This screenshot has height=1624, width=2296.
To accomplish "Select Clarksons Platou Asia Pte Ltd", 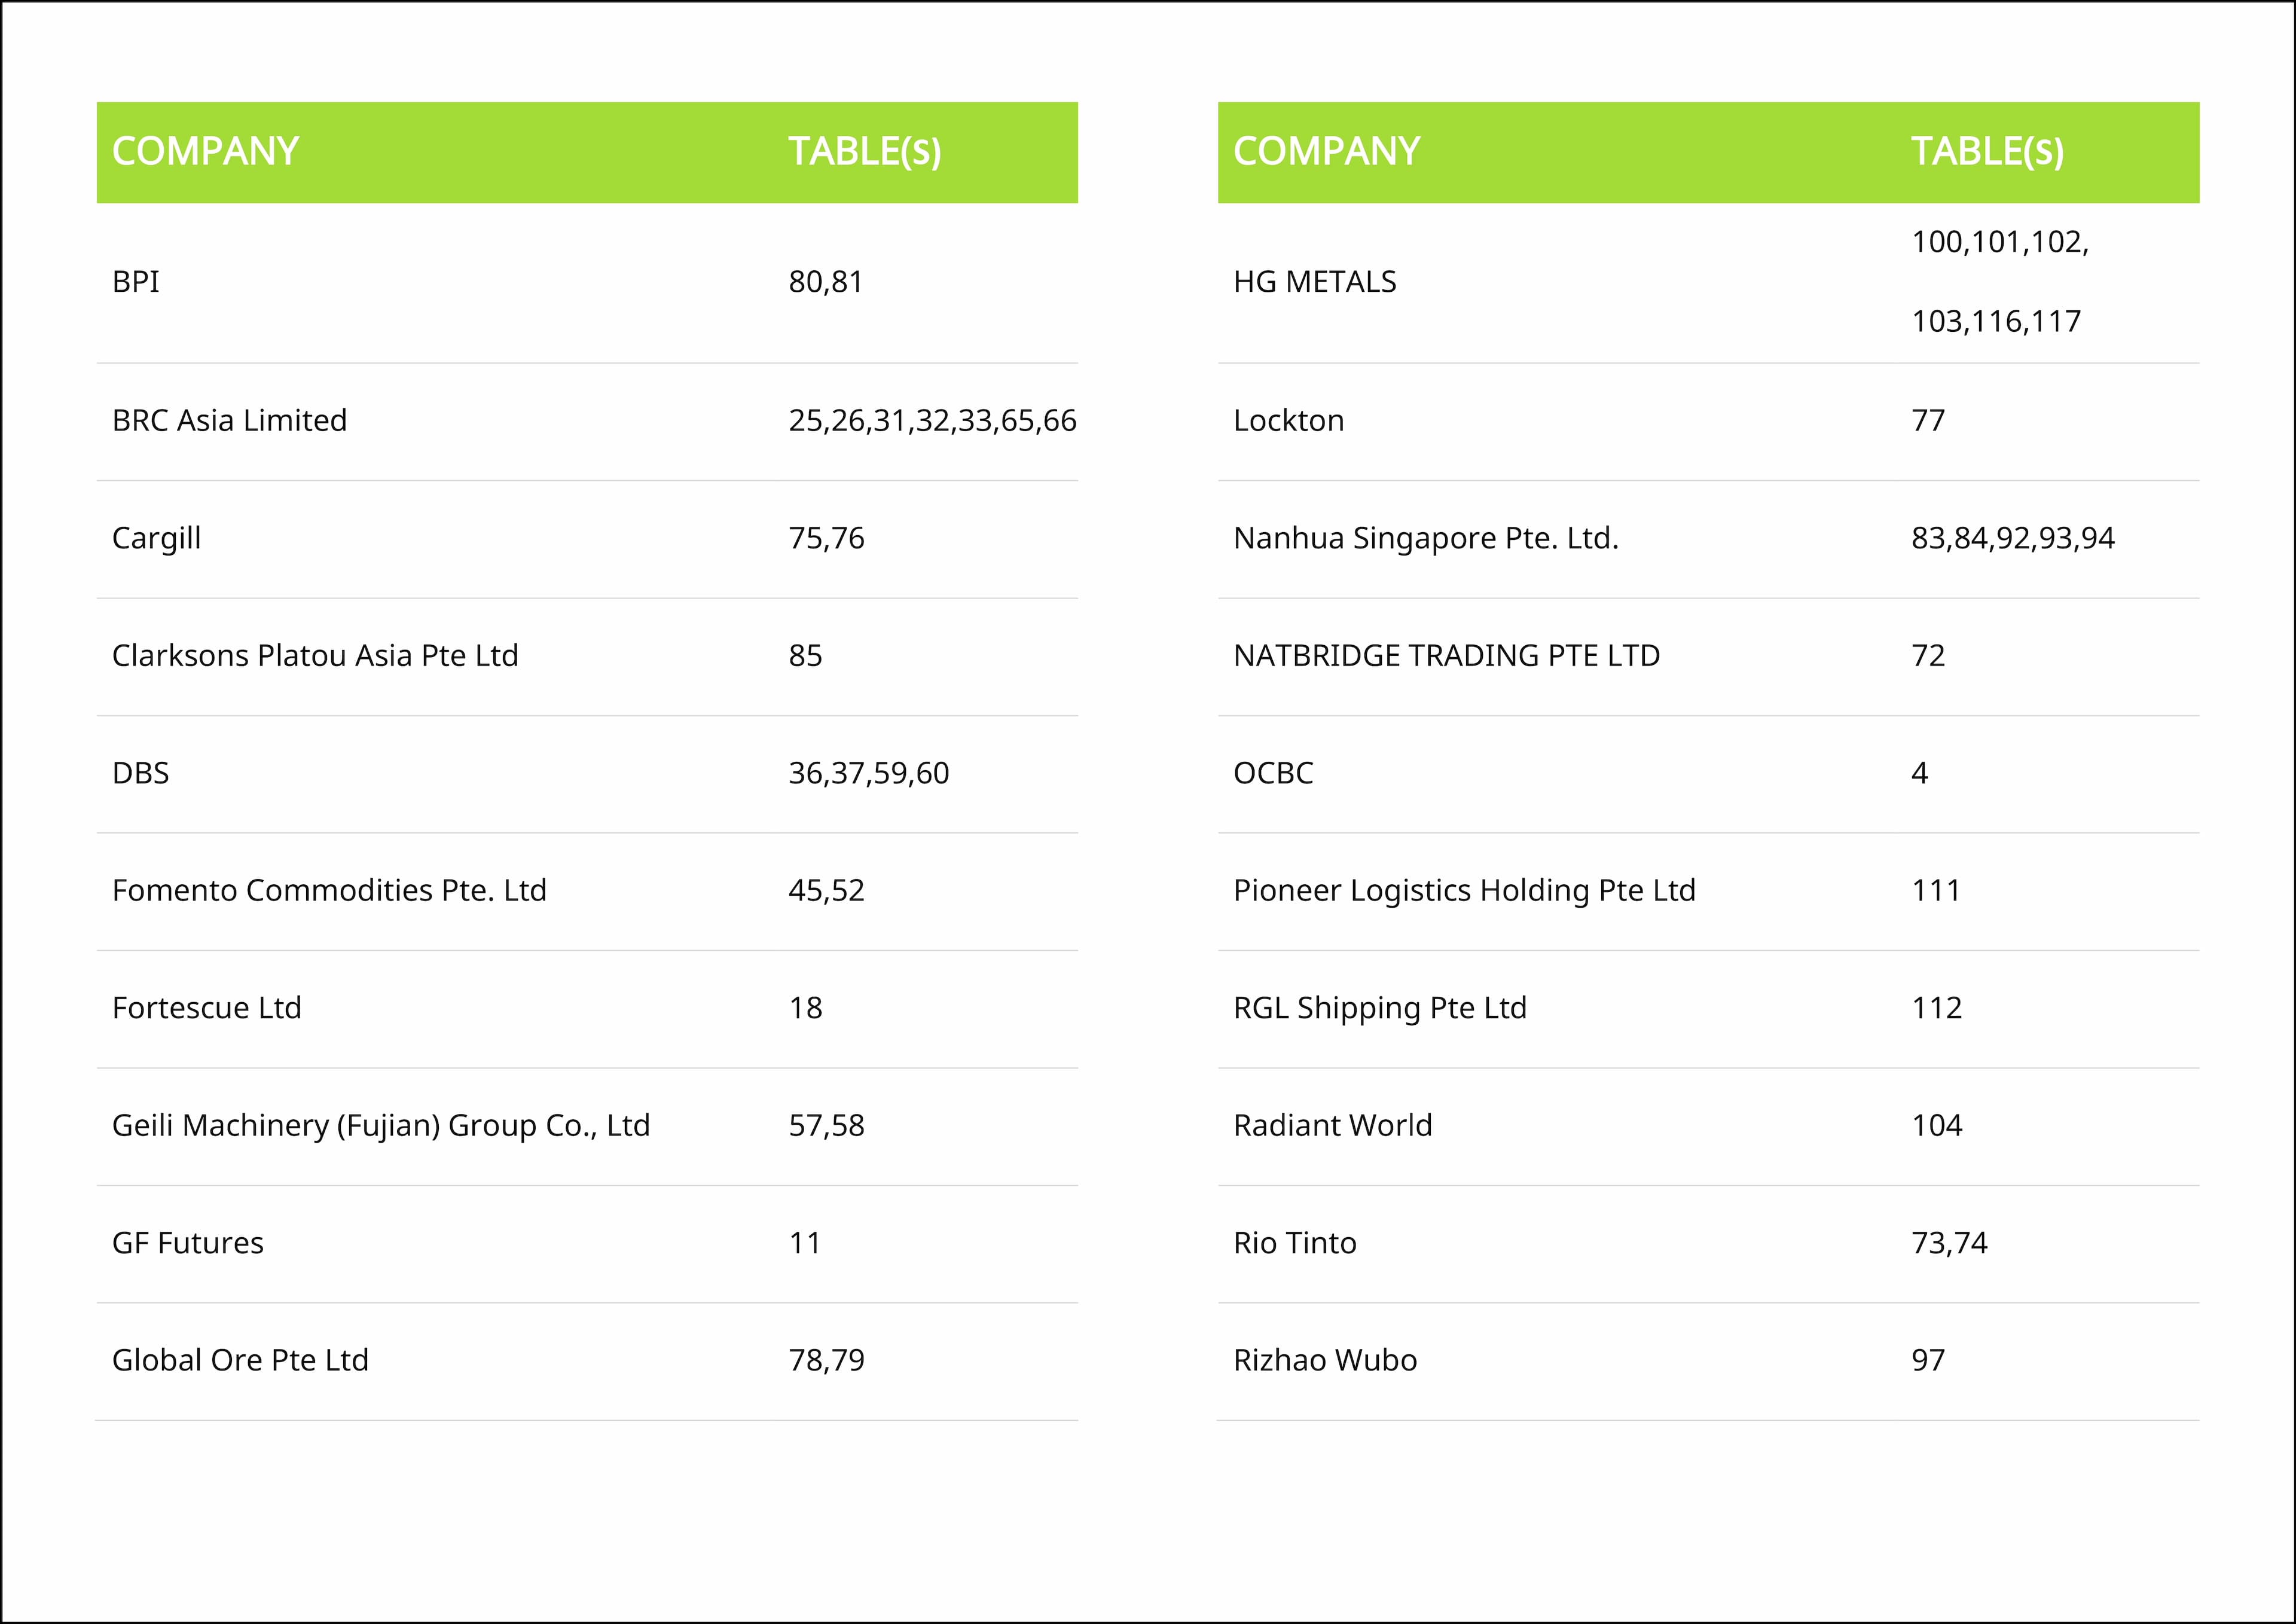I will point(315,656).
